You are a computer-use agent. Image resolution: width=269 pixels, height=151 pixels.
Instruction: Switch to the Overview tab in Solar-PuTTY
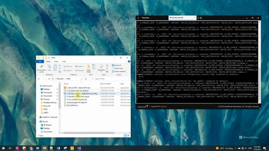coord(145,18)
